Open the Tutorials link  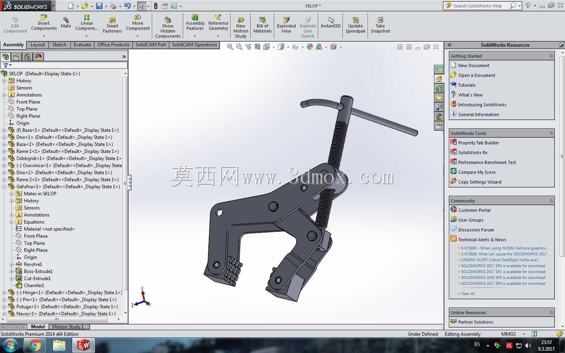467,85
